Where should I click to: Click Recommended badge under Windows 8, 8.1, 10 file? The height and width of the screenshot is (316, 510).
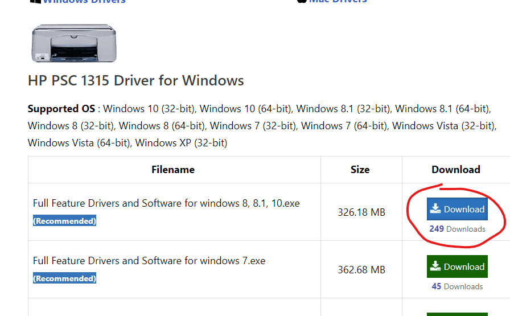pyautogui.click(x=64, y=221)
